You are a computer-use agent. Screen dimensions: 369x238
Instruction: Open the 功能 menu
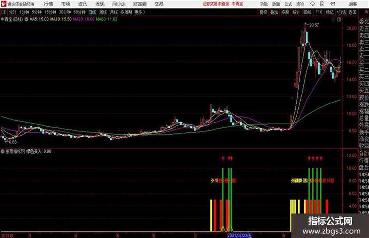tap(264, 4)
